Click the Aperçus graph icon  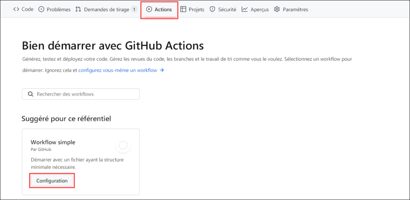point(245,9)
